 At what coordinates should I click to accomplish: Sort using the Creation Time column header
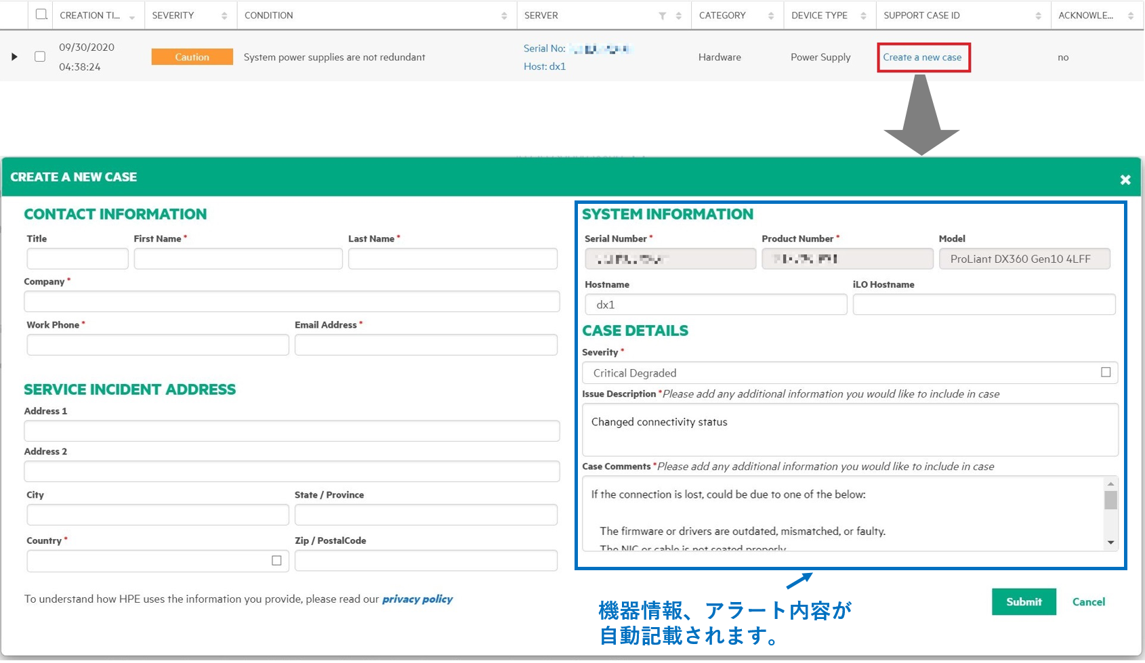pos(90,16)
